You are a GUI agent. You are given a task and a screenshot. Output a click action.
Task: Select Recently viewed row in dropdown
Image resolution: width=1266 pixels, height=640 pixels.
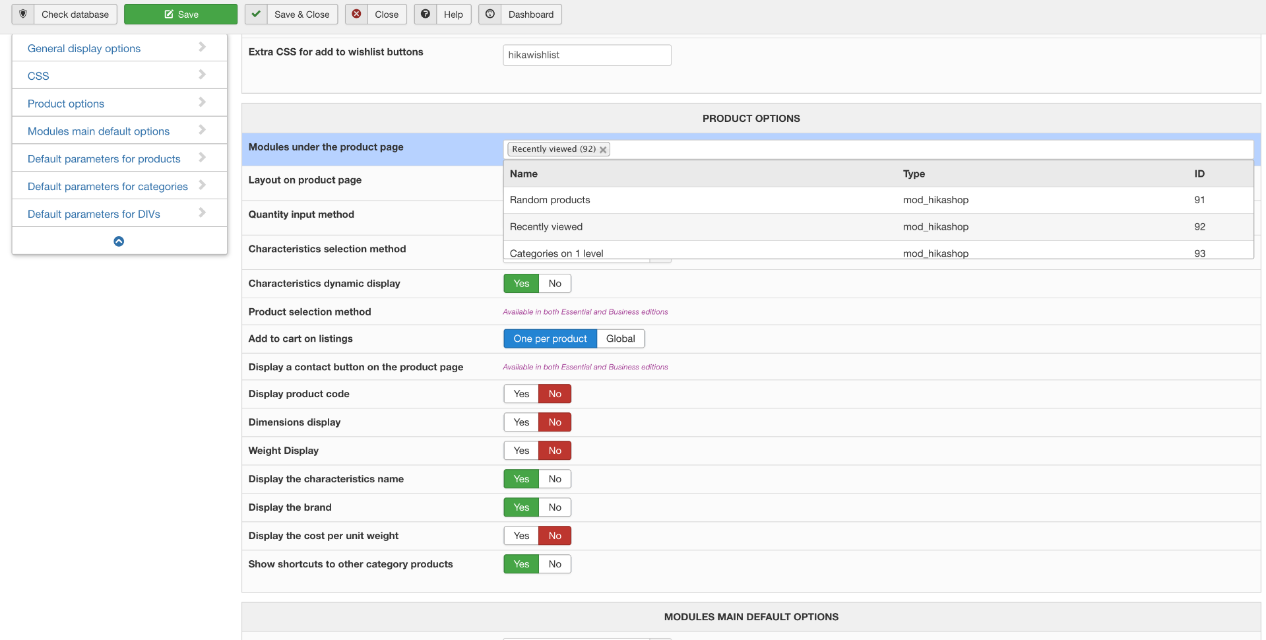(x=546, y=227)
